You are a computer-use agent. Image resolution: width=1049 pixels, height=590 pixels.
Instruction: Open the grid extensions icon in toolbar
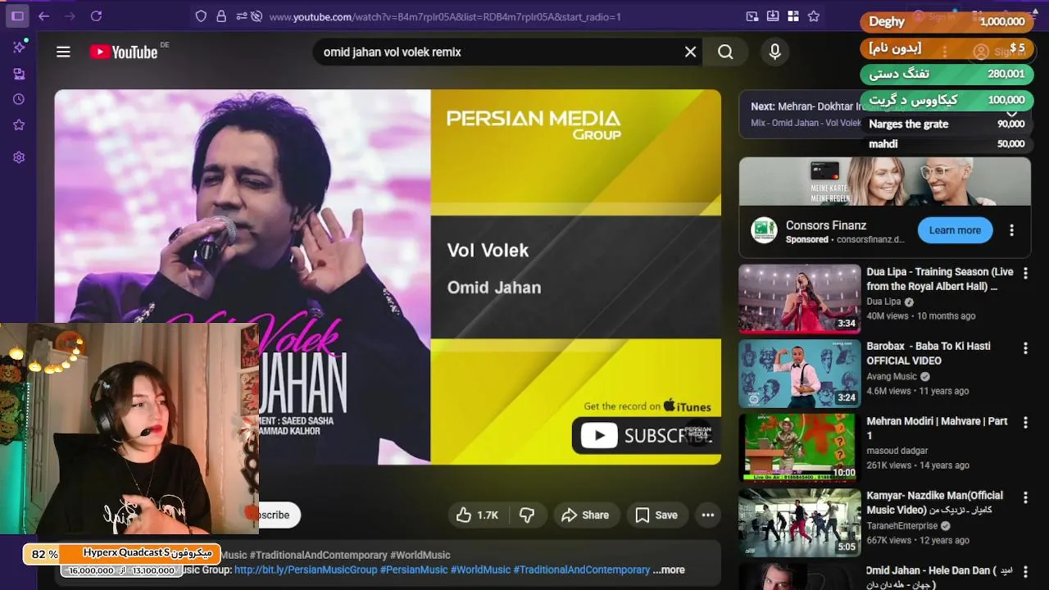pyautogui.click(x=792, y=16)
